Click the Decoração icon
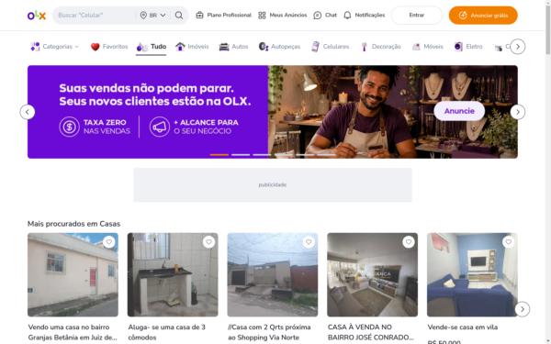 (364, 47)
